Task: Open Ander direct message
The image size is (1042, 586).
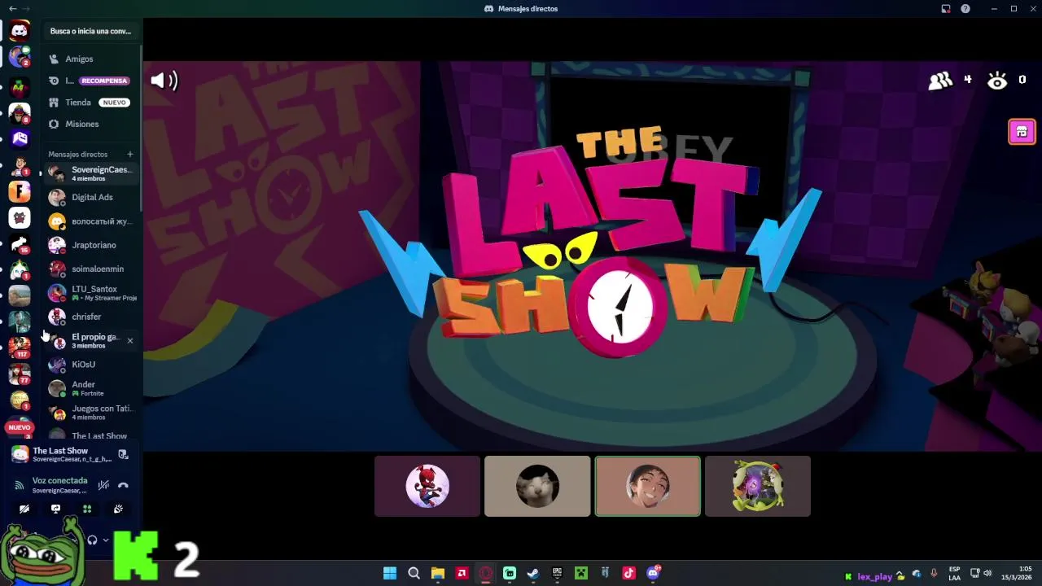Action: point(91,388)
